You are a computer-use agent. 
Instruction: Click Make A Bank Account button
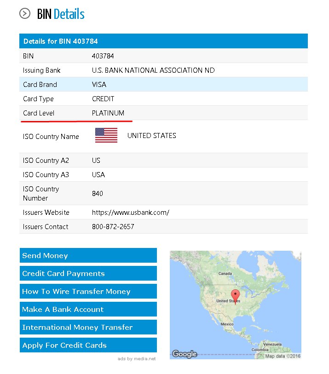88,309
